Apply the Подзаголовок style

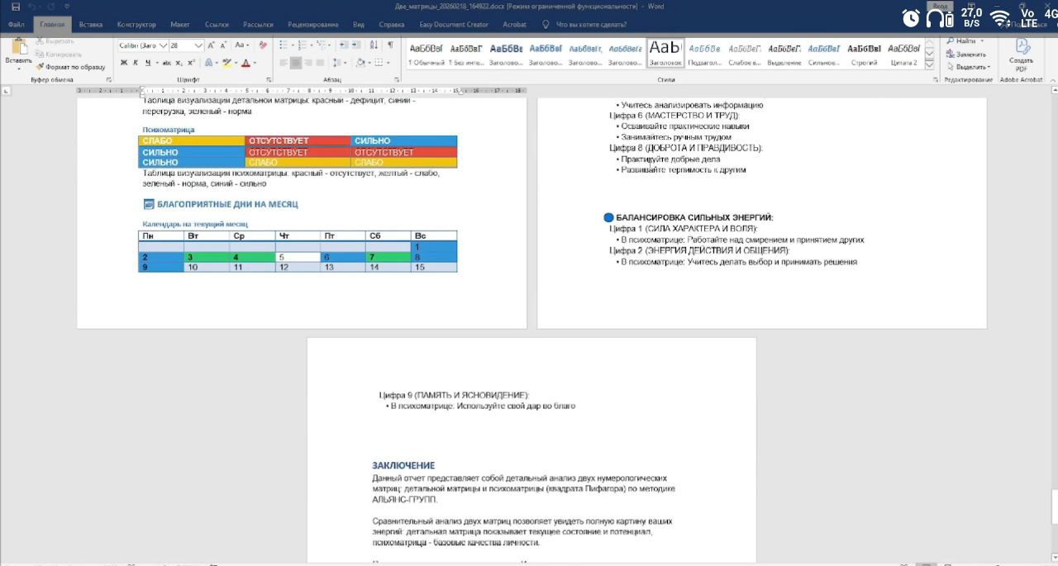pos(705,54)
